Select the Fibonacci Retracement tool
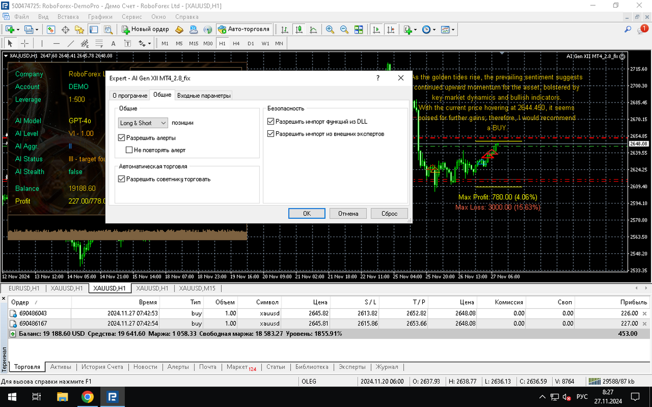Screen dimensions: 652x407 tap(99, 43)
